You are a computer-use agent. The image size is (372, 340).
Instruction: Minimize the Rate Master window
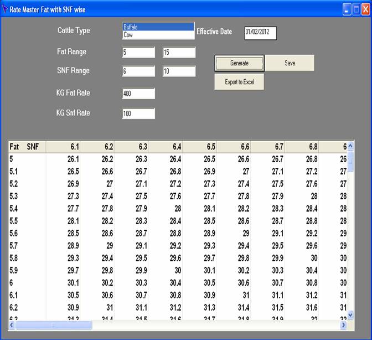tap(347, 9)
